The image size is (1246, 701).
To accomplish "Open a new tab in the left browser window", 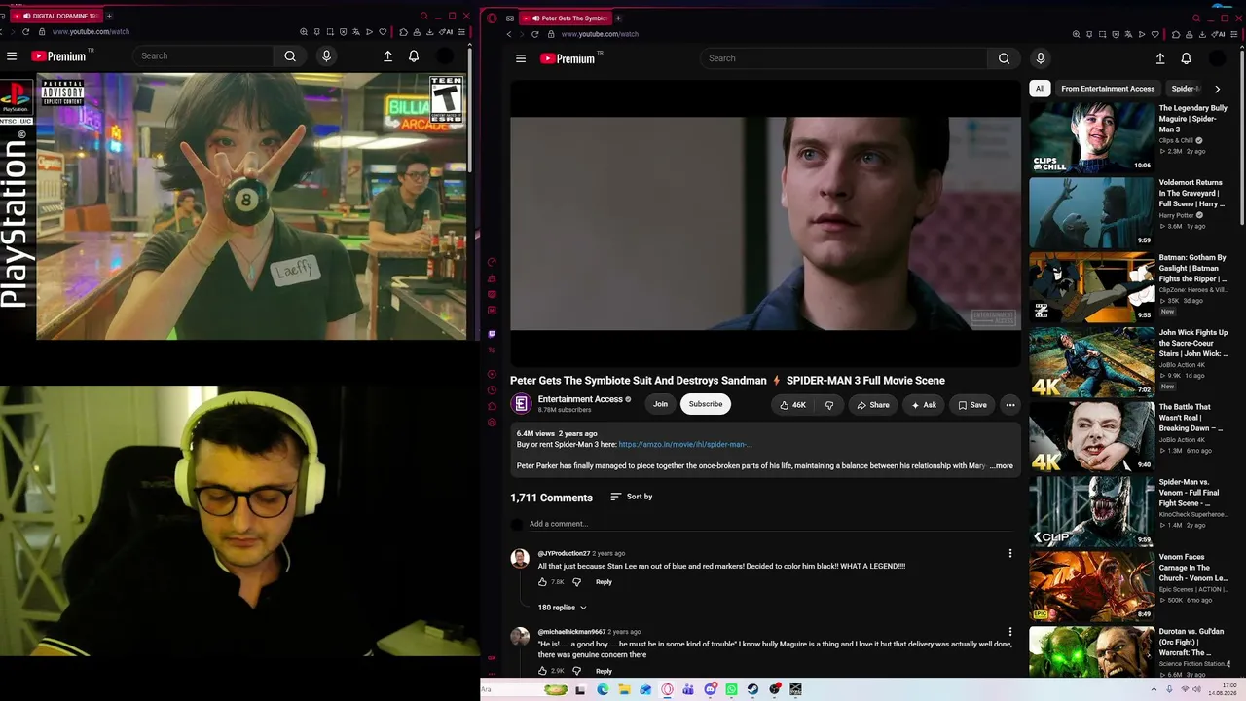I will [x=109, y=16].
